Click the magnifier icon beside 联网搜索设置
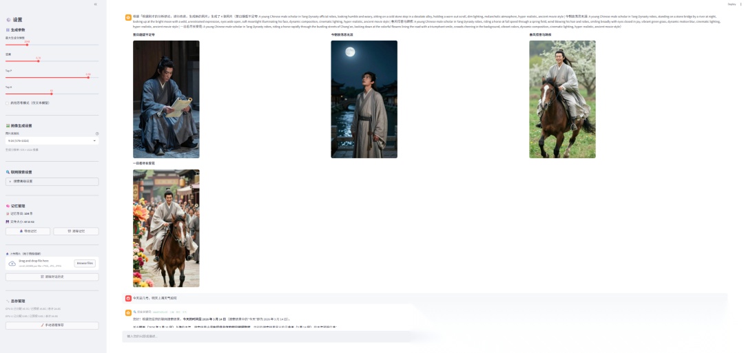The image size is (744, 353). click(x=8, y=172)
